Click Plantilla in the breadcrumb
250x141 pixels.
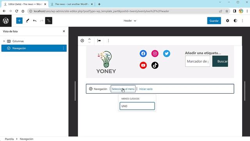click(x=9, y=139)
